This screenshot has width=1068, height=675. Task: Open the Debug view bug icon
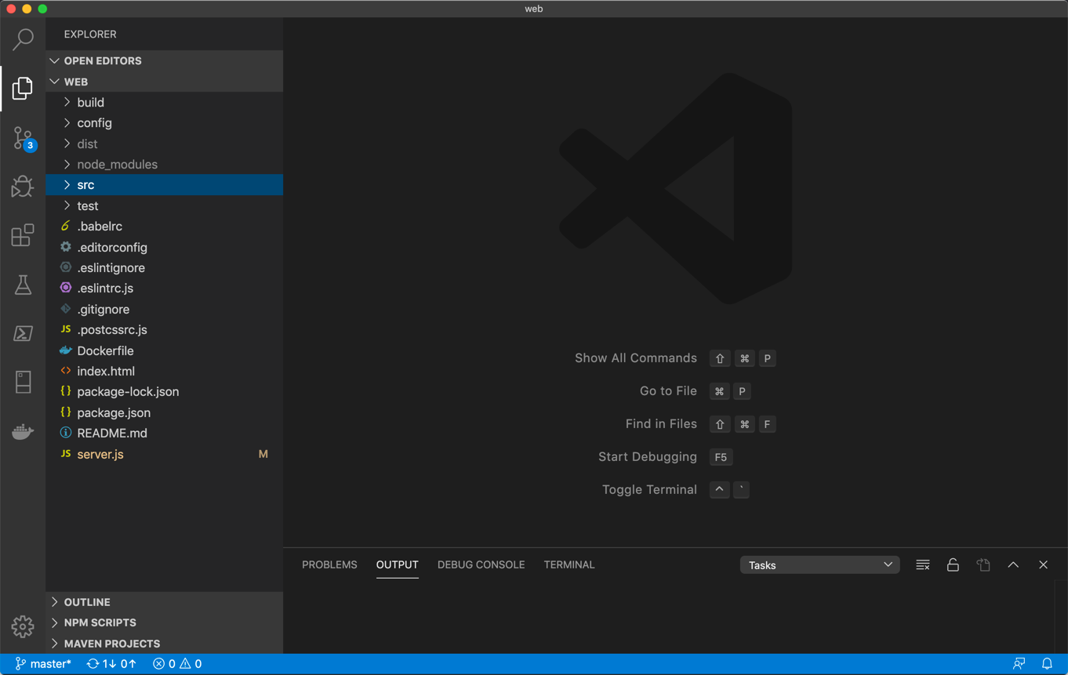[23, 187]
